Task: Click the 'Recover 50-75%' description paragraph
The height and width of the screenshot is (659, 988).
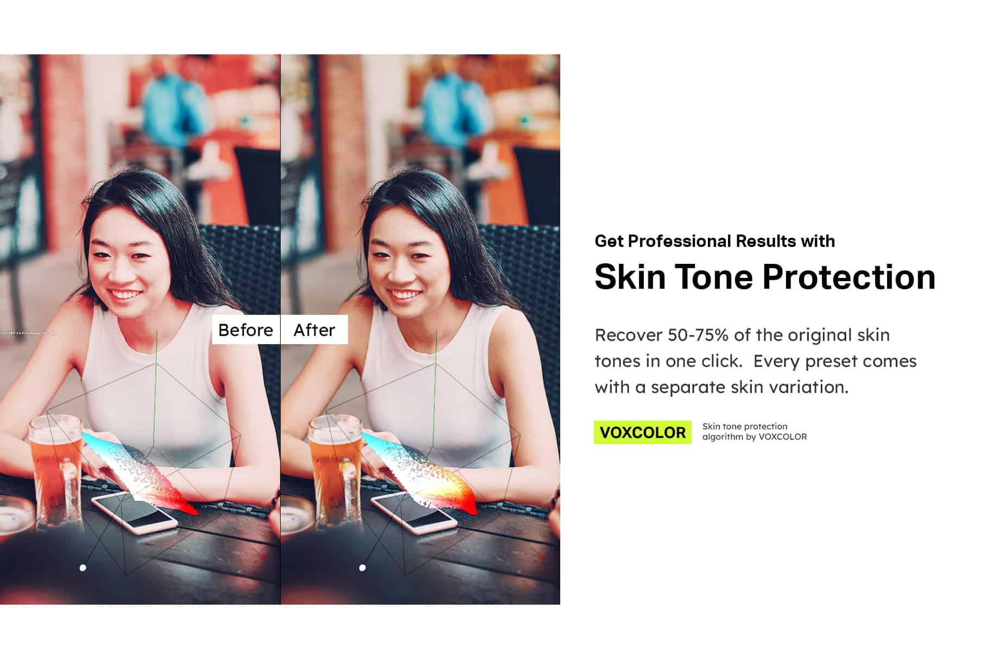Action: (x=756, y=361)
